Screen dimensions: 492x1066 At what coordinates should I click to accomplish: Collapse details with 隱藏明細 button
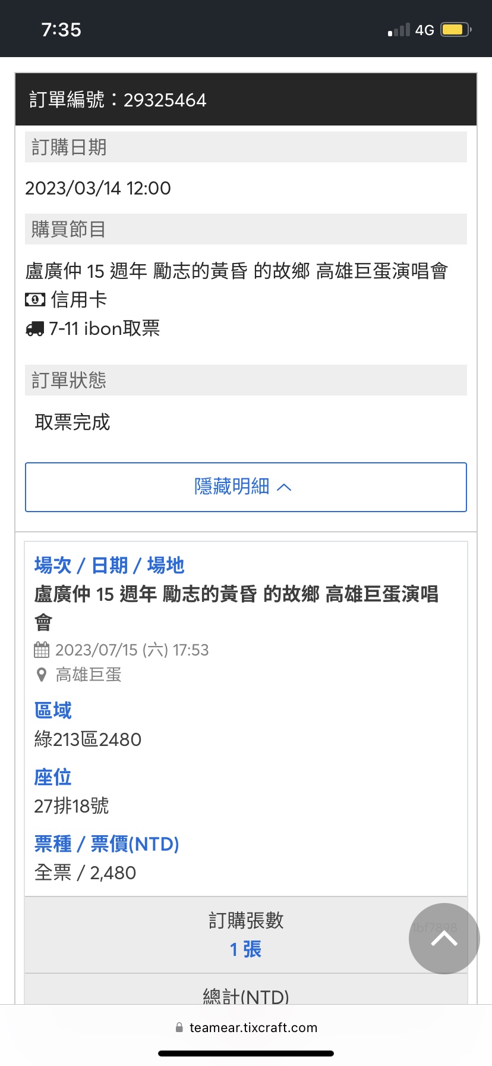(245, 487)
